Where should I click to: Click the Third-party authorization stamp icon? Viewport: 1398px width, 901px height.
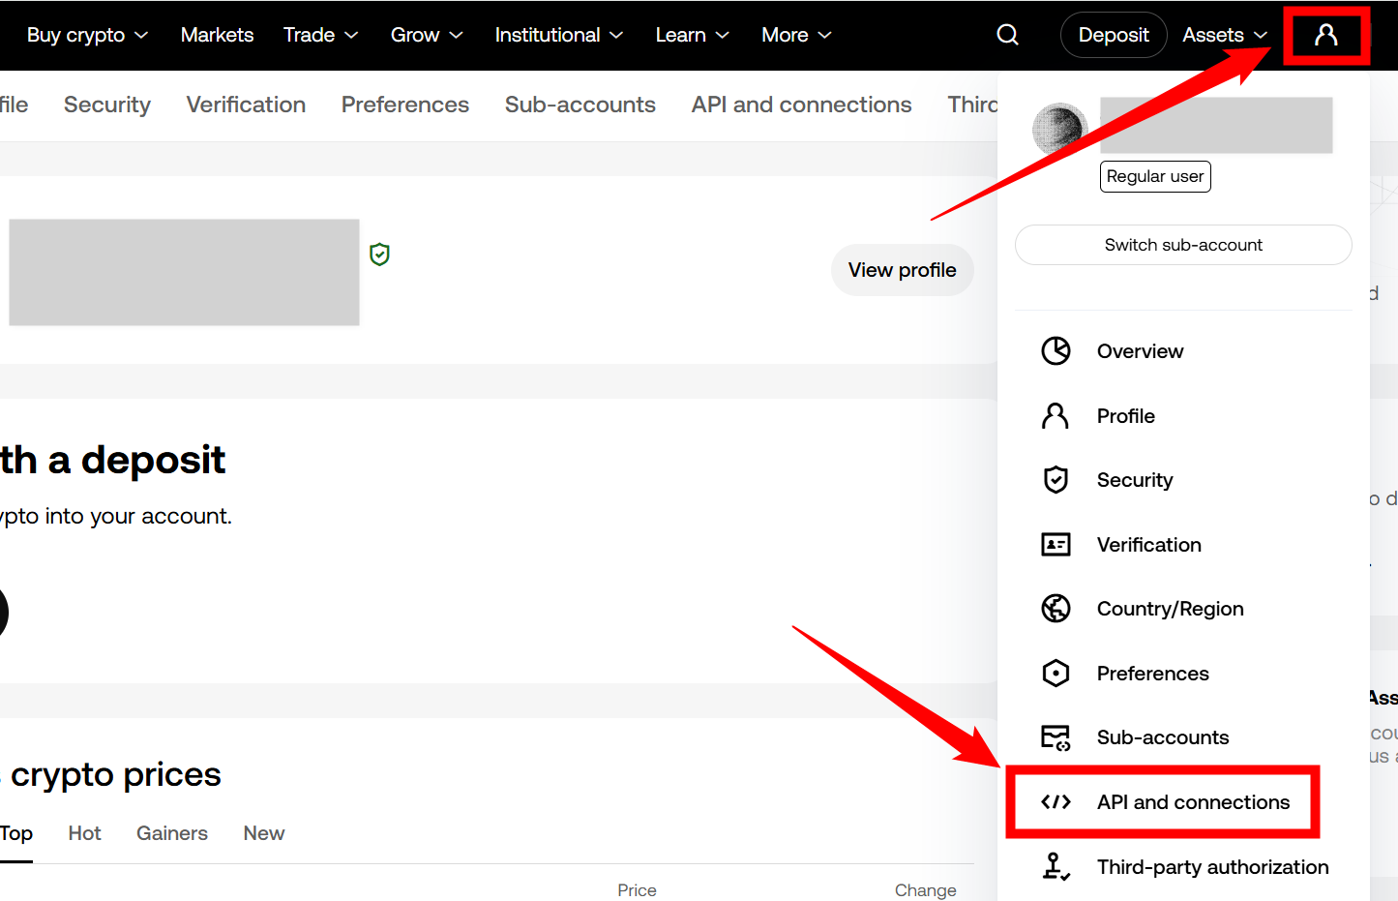coord(1056,866)
